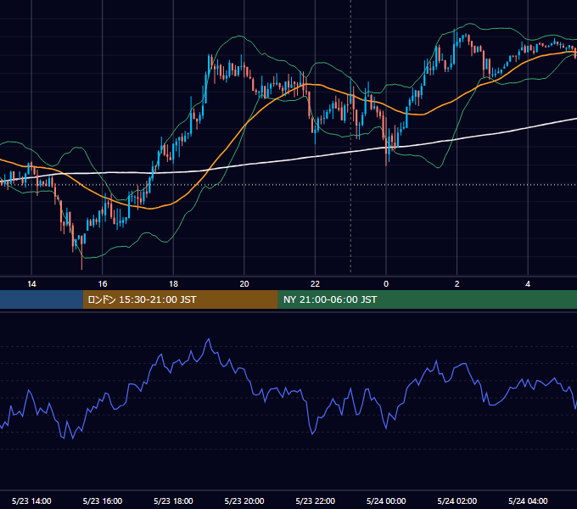The image size is (577, 509).
Task: Click the 5/23 22:00 time label
Action: (x=316, y=501)
